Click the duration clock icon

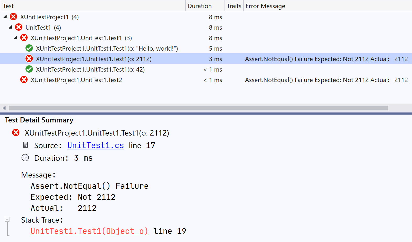[25, 158]
